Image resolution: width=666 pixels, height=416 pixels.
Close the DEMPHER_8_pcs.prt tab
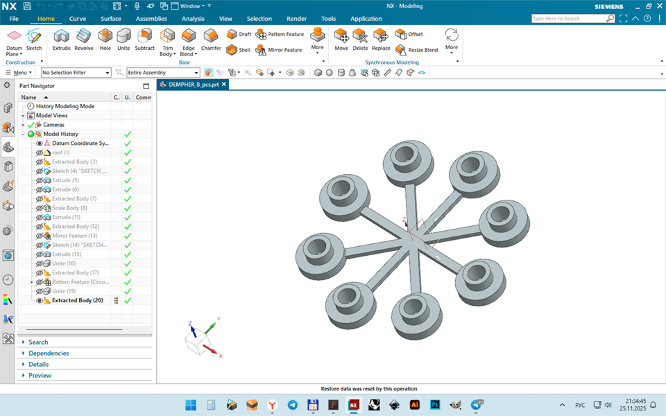pos(224,85)
